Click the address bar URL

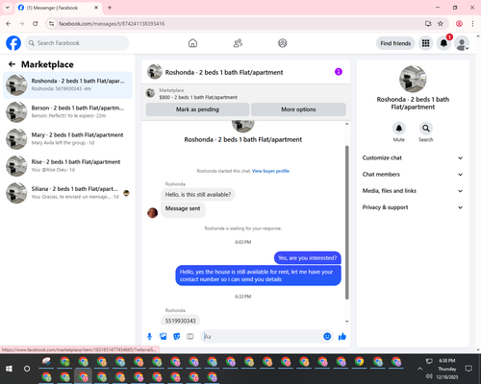pyautogui.click(x=112, y=24)
